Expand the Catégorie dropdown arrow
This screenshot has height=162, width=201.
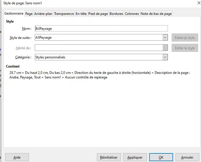coord(165,57)
